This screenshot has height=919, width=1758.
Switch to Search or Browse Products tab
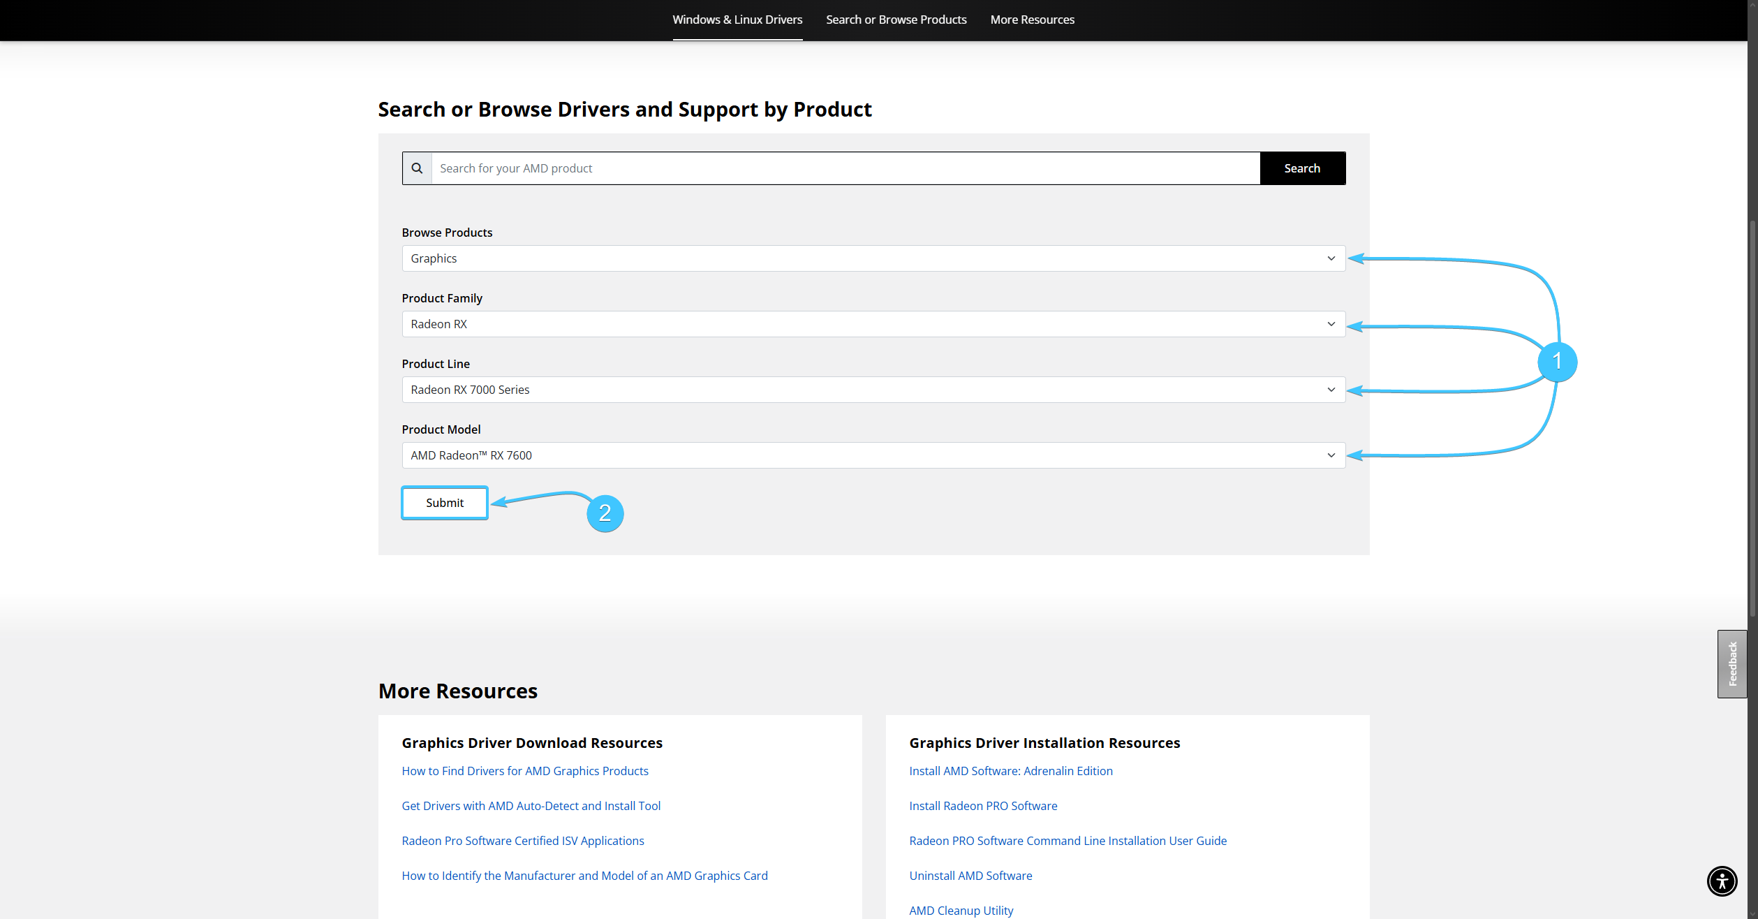click(x=896, y=20)
